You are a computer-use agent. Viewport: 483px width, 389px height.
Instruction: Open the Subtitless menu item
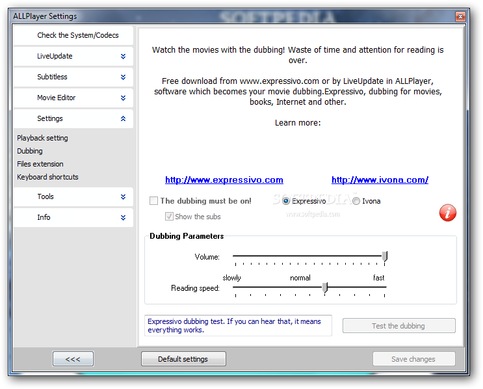tap(73, 77)
